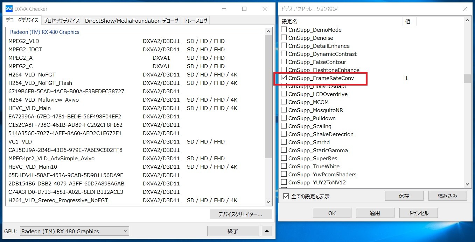Select MPEG2_C DXVA1 row
Image resolution: width=475 pixels, height=242 pixels.
pyautogui.click(x=135, y=66)
